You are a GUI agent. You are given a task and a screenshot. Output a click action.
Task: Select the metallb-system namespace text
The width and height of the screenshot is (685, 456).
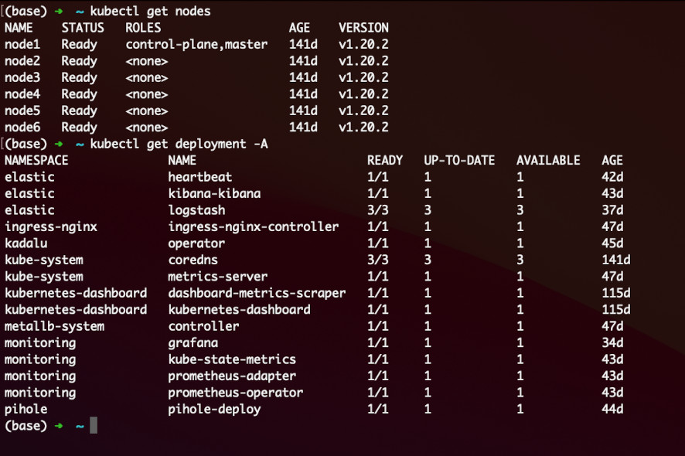[x=55, y=326]
